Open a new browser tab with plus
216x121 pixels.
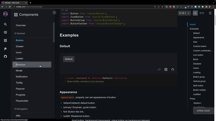pyautogui.click(x=30, y=3)
